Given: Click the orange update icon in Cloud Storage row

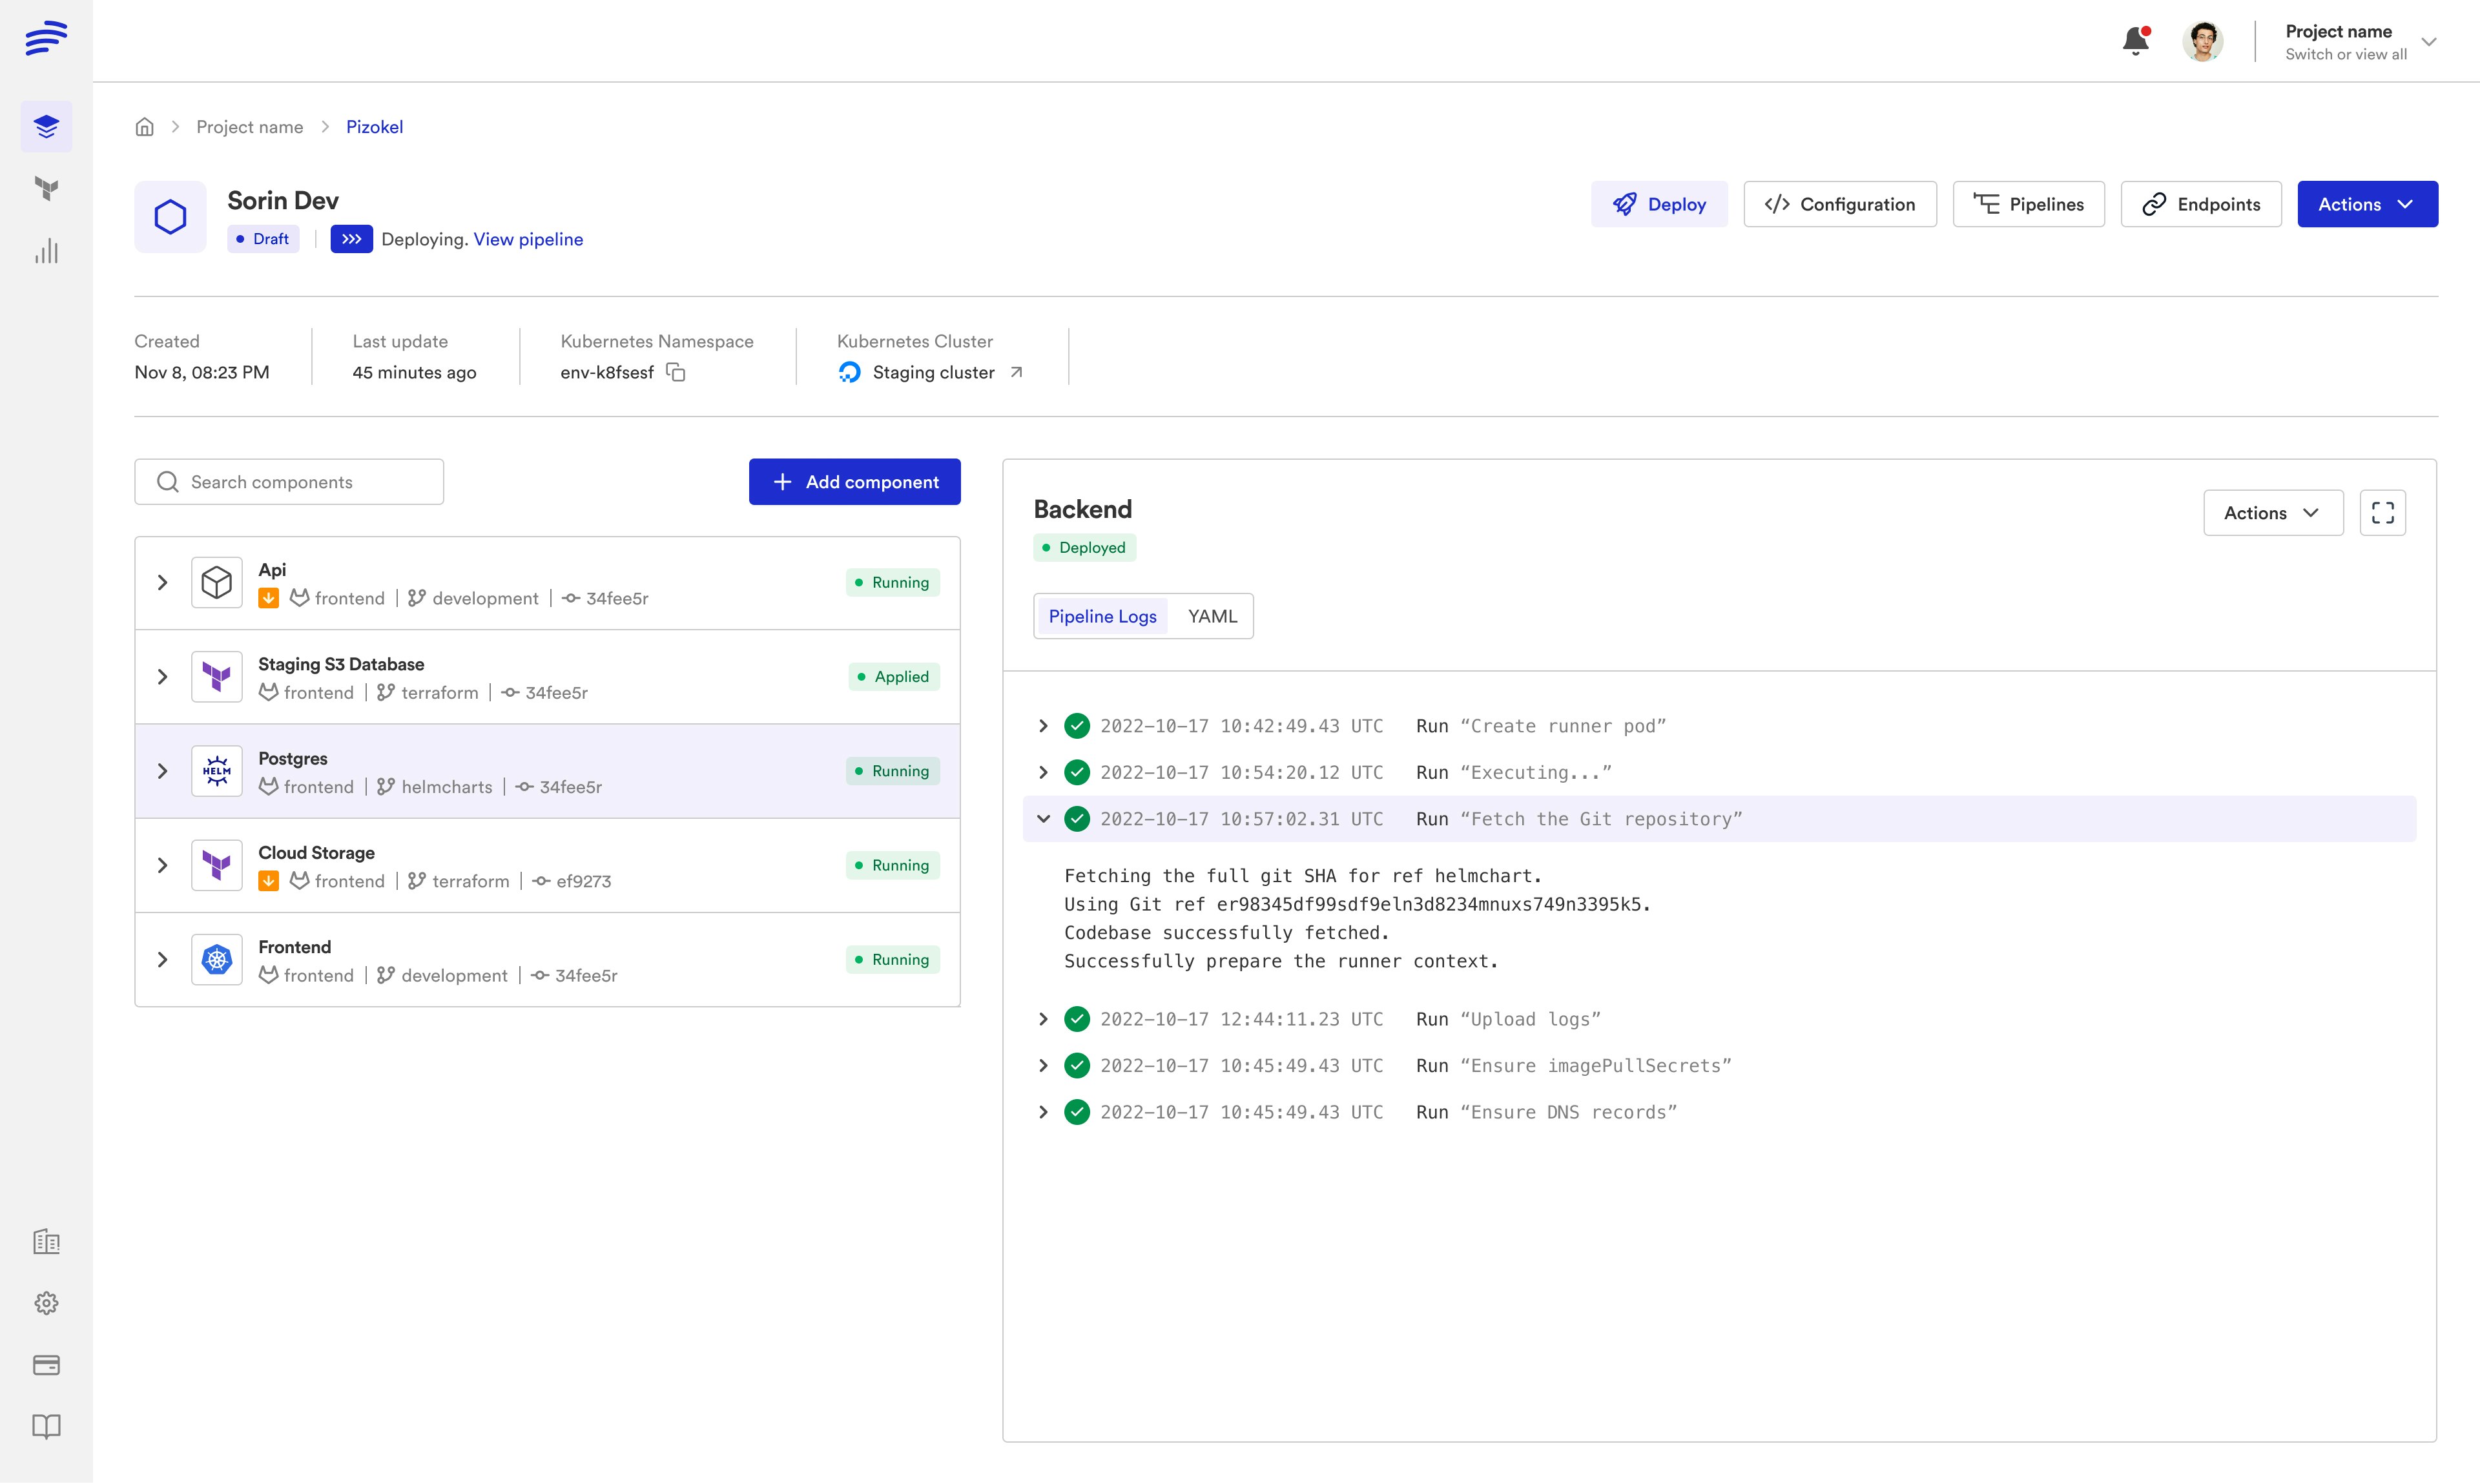Looking at the screenshot, I should [x=268, y=881].
